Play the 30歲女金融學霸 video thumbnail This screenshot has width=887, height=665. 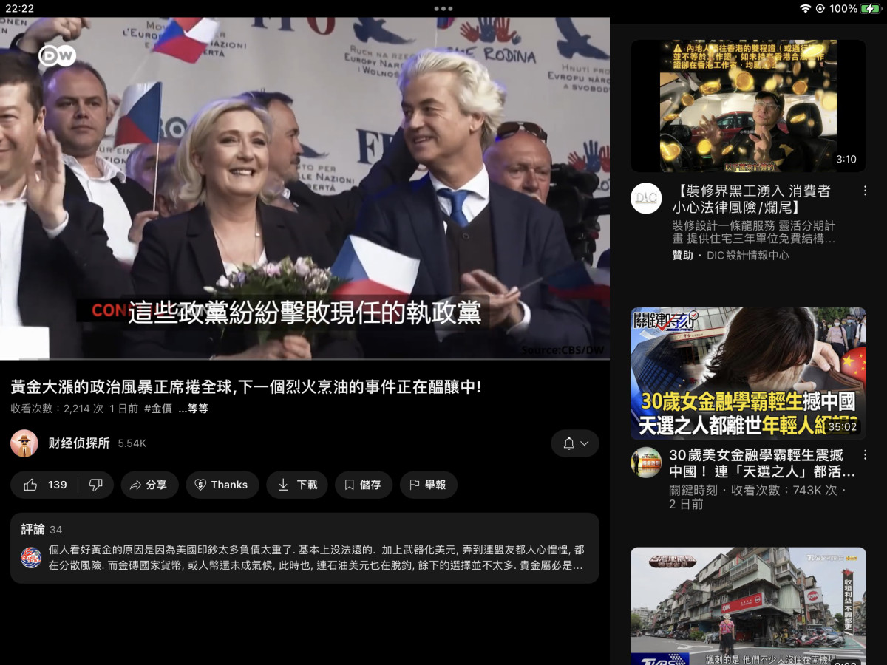click(x=748, y=373)
